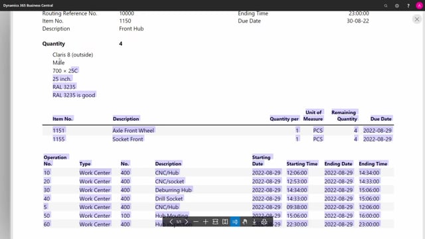Screen dimensions: 425x239
Task: Click the Deburring Hub operation text
Action: pos(173,190)
